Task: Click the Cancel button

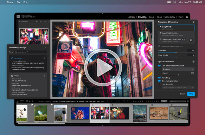Action: click(x=182, y=94)
